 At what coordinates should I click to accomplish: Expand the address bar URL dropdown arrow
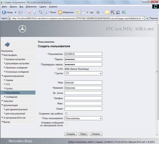pos(143,18)
